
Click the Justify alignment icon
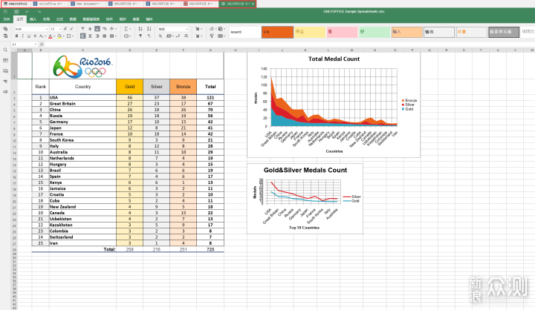pos(105,36)
